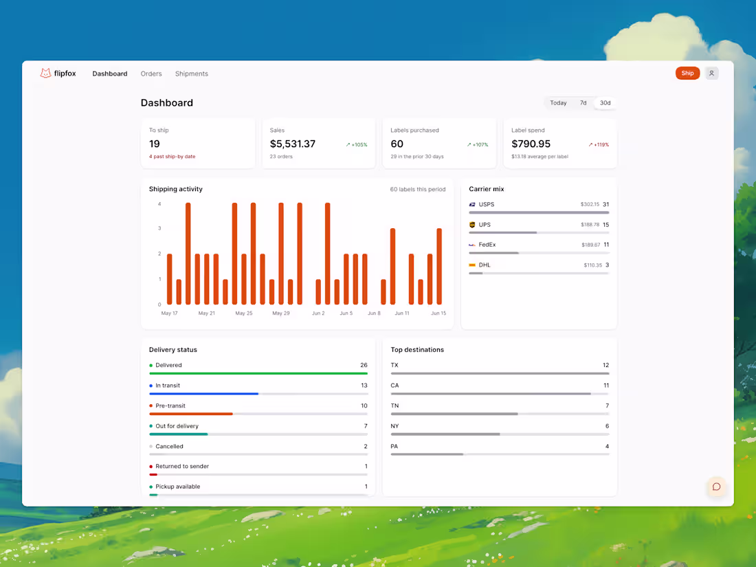Select the 7d time range
The image size is (756, 567).
tap(583, 102)
